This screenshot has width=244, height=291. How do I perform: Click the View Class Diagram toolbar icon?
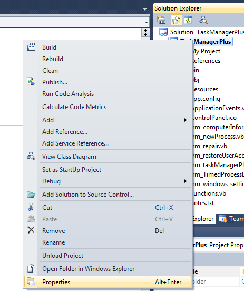coord(203,20)
